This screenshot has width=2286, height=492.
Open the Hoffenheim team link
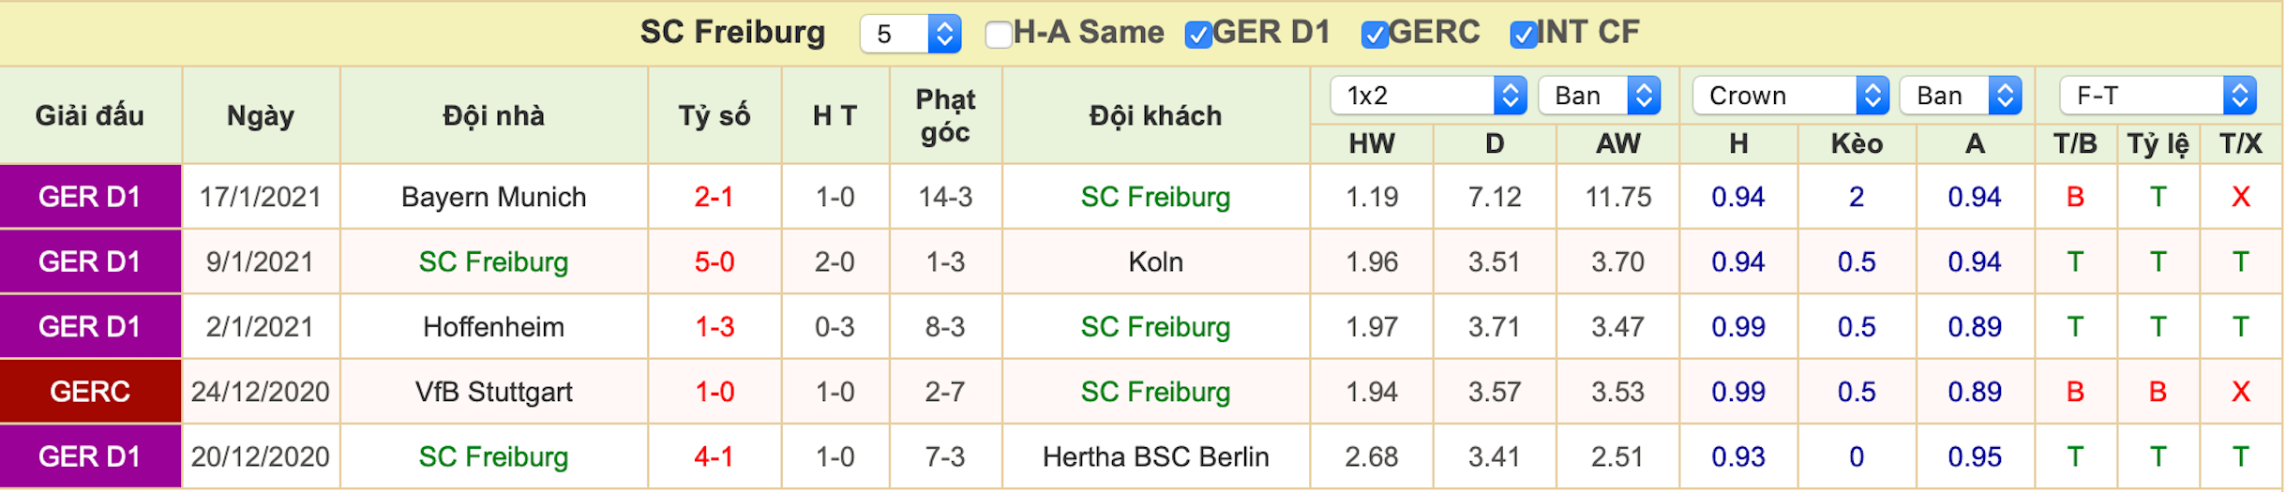[x=494, y=327]
